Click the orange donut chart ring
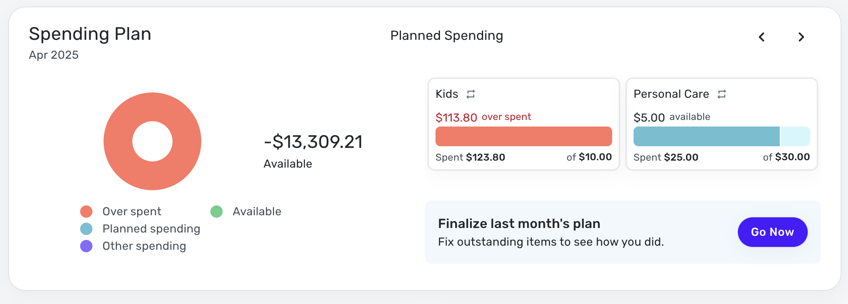 coord(118,141)
